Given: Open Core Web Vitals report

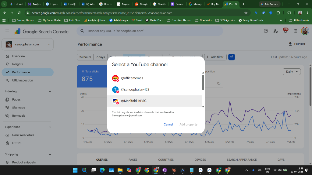Looking at the screenshot, I should point(27,135).
